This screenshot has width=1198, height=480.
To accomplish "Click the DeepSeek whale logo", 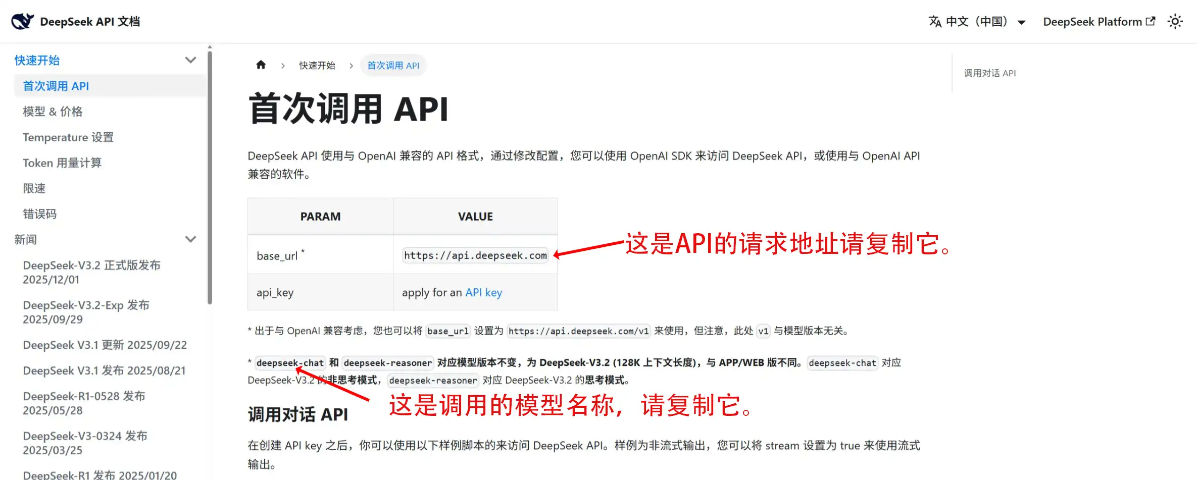I will click(x=23, y=21).
